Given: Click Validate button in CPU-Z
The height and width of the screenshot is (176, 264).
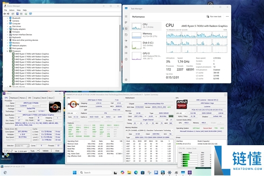Looking at the screenshot, I should click(x=45, y=151).
